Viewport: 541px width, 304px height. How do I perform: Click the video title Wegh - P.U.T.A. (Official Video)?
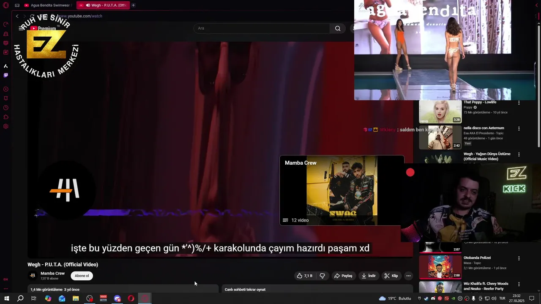pyautogui.click(x=63, y=265)
